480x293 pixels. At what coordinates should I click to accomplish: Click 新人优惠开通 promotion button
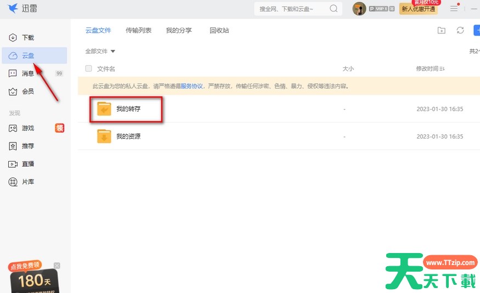418,9
